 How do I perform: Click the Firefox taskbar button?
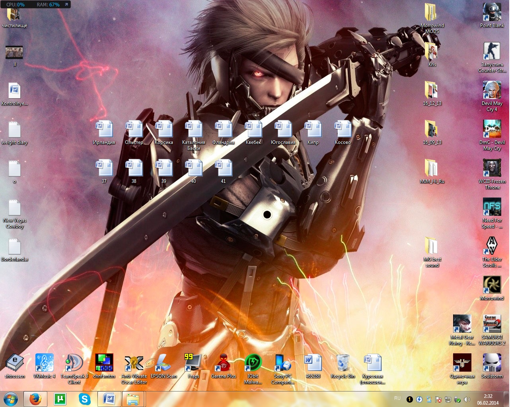click(x=35, y=399)
